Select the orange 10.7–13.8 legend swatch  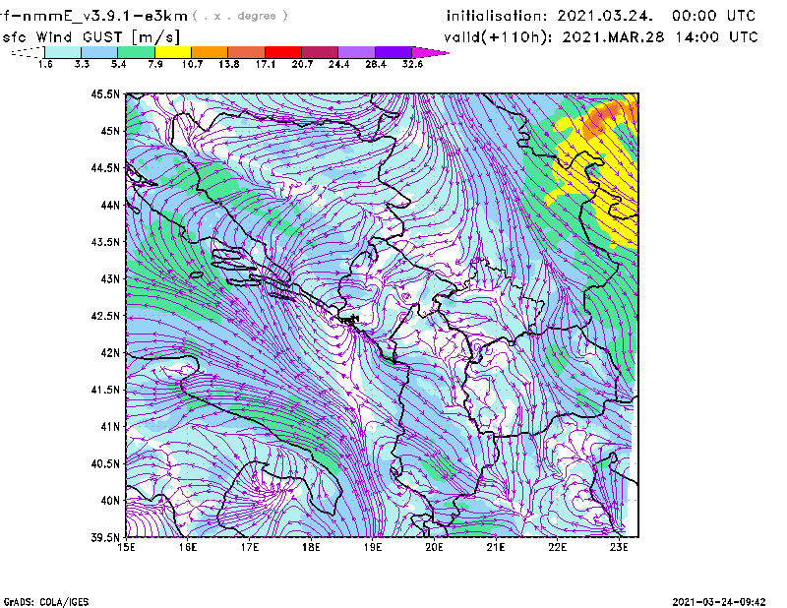click(210, 52)
